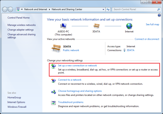Open Change adapter settings
The width and height of the screenshot is (163, 114).
coord(21,30)
